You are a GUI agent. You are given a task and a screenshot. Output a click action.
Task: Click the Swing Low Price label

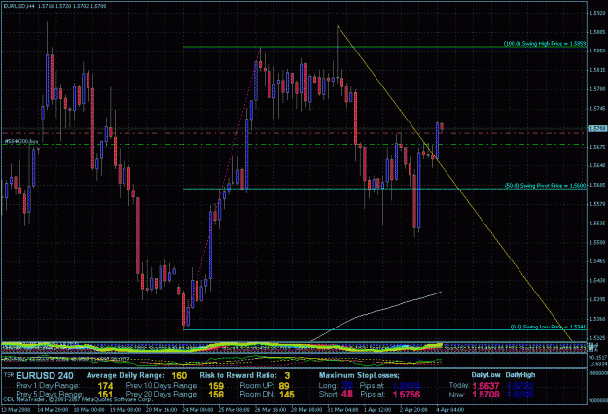pyautogui.click(x=548, y=327)
